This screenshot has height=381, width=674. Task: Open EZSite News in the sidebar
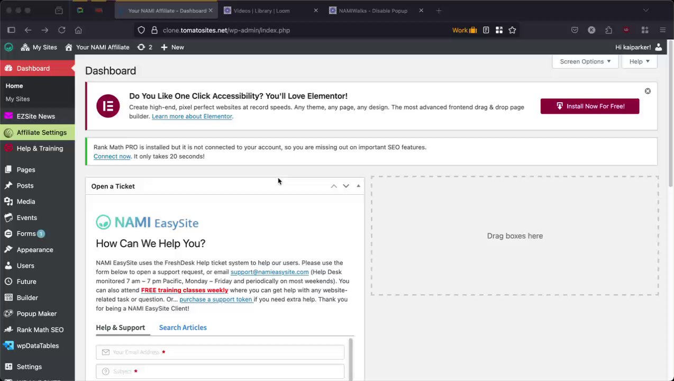coord(37,116)
